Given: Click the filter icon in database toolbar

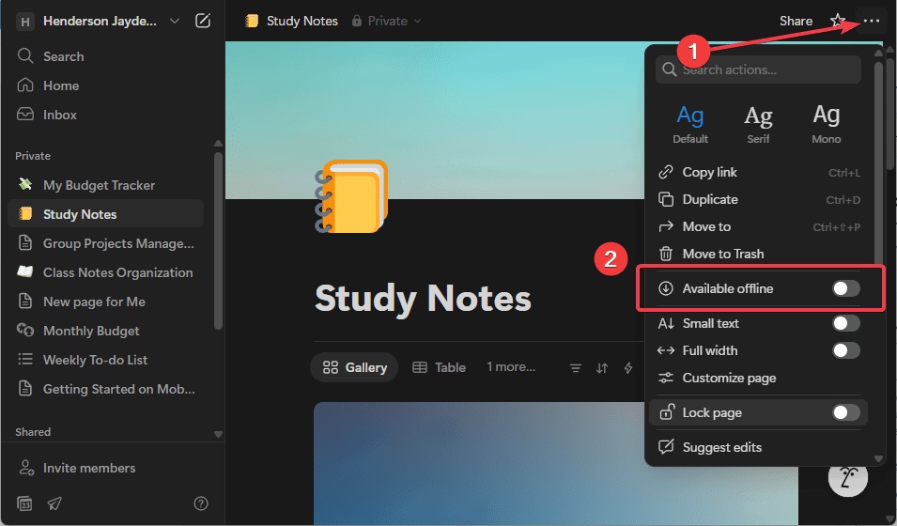Looking at the screenshot, I should (x=576, y=368).
